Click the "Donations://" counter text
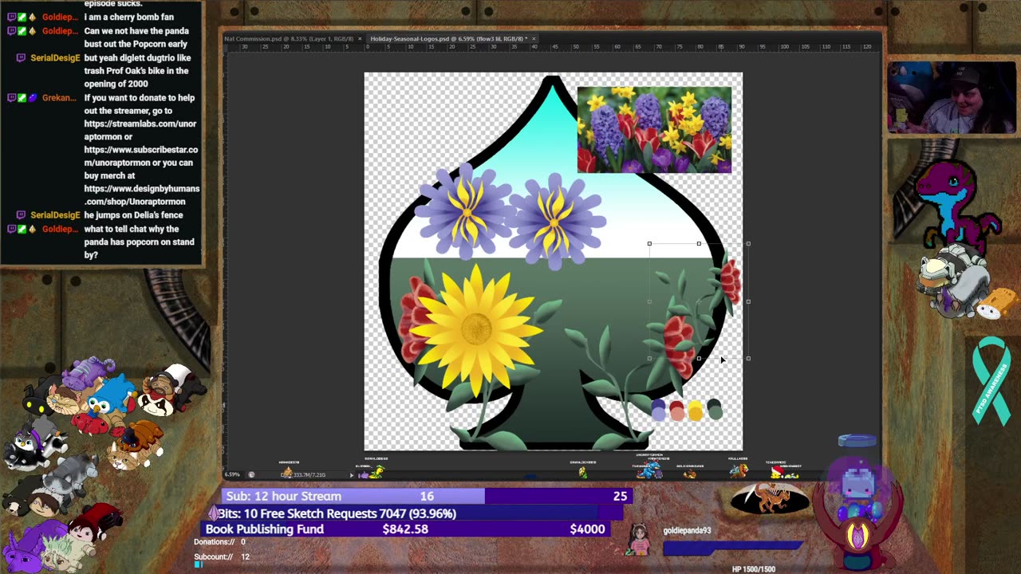Viewport: 1021px width, 574px height. (x=219, y=542)
